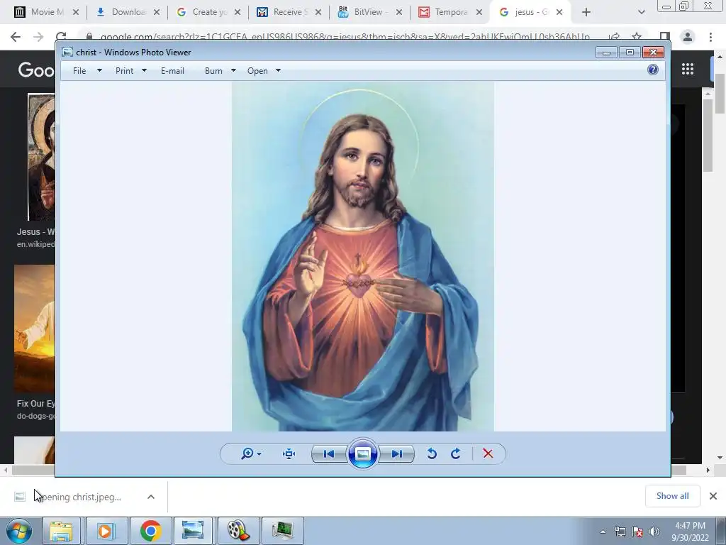Open the Print menu in Photo Viewer
726x545 pixels.
125,71
